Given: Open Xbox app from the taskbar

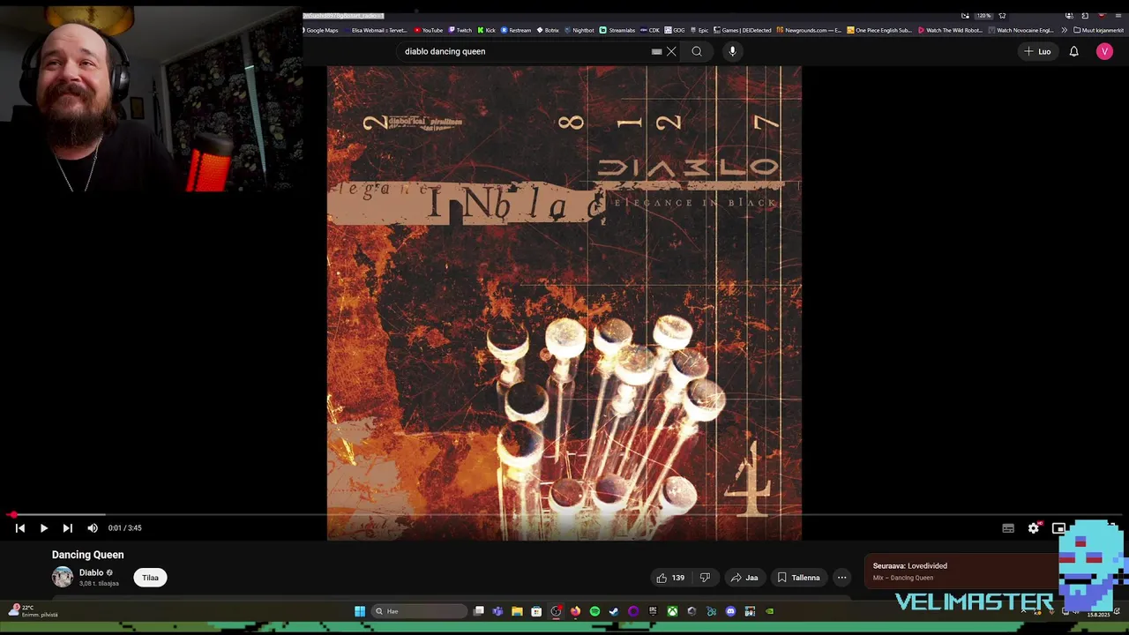Looking at the screenshot, I should [x=672, y=611].
